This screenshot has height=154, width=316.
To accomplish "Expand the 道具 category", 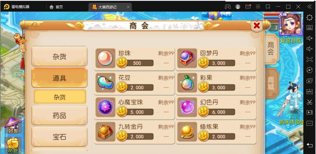I will 59,78.
